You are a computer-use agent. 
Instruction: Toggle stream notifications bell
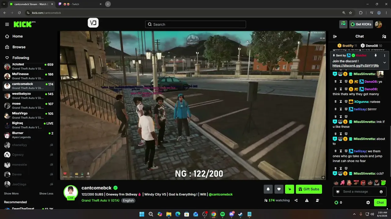tap(268, 189)
